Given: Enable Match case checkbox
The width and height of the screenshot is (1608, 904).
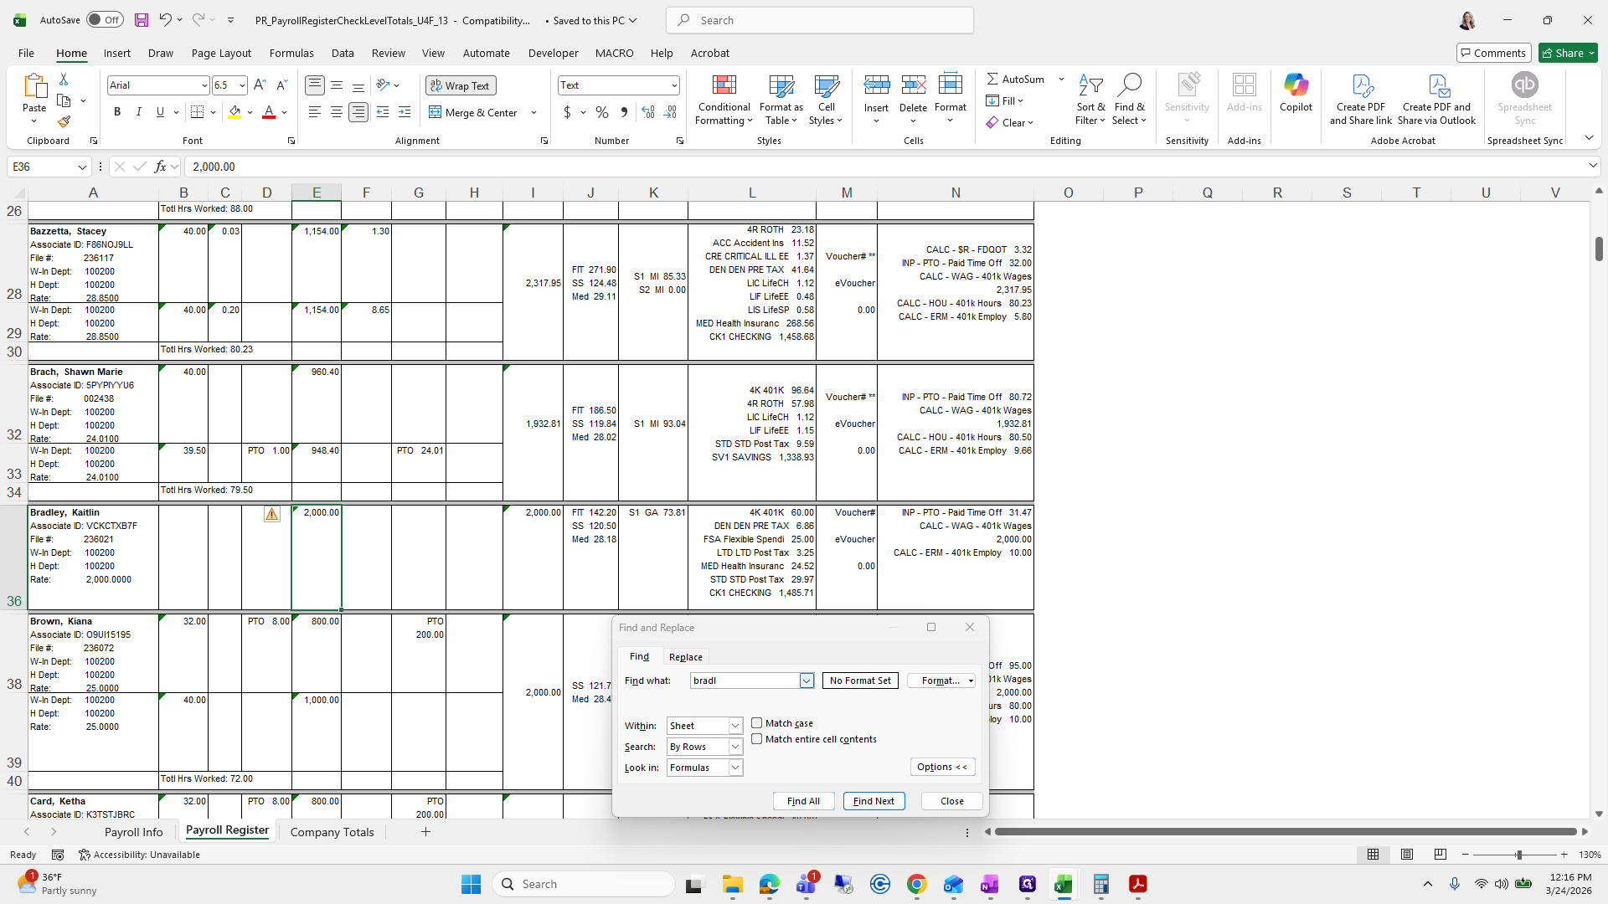Looking at the screenshot, I should [x=757, y=723].
